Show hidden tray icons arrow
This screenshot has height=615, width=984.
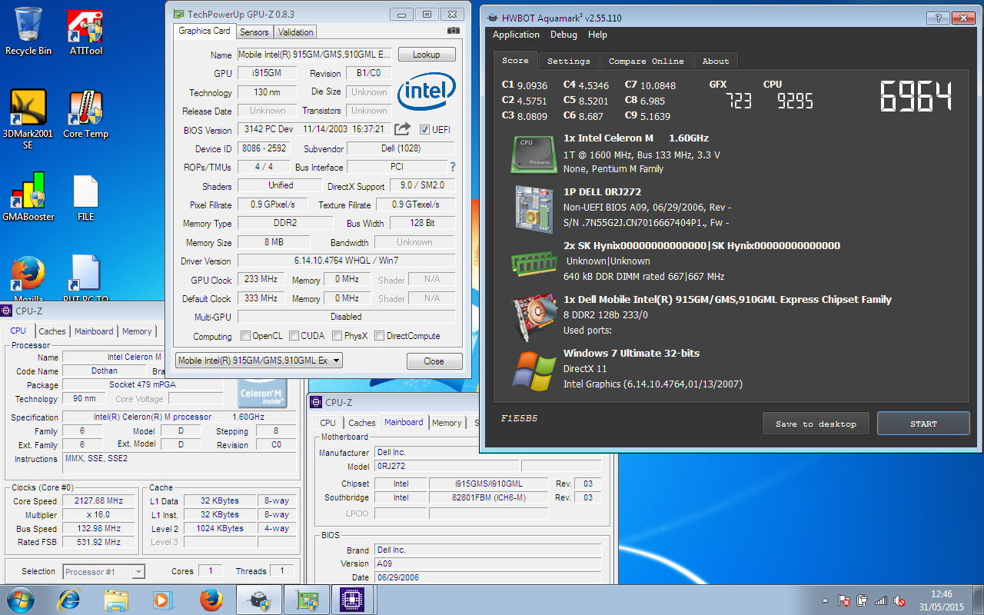tap(825, 600)
